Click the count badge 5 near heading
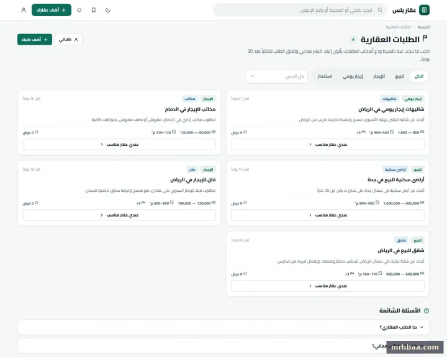Image resolution: width=447 pixels, height=357 pixels. click(353, 39)
